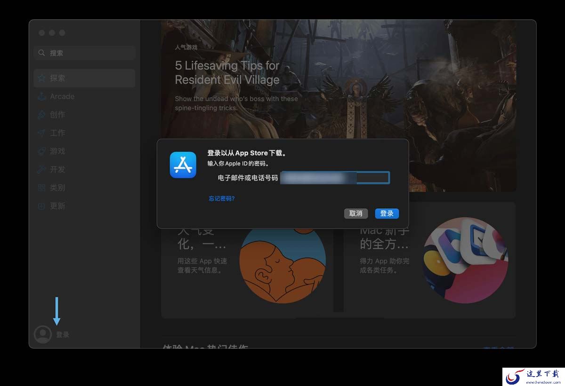Select 探索 in the sidebar
Image resolution: width=565 pixels, height=386 pixels.
tap(84, 78)
